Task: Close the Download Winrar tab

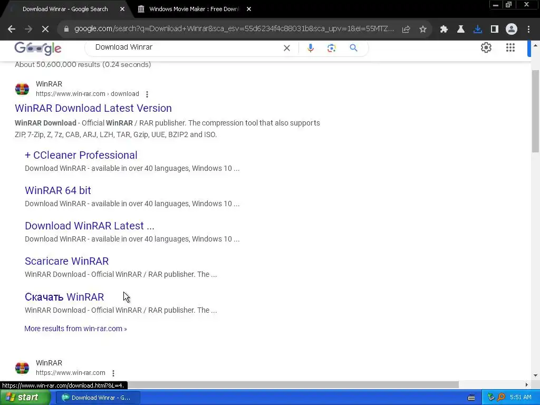Action: (122, 9)
